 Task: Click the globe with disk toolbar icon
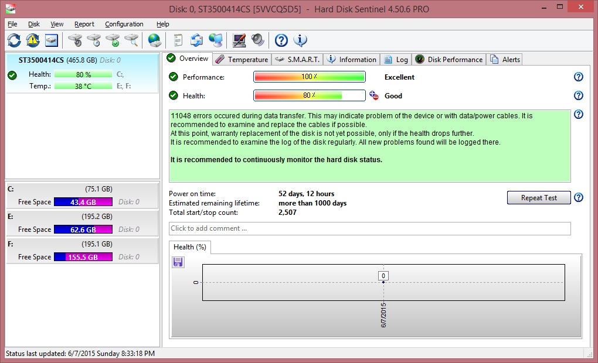(x=154, y=40)
